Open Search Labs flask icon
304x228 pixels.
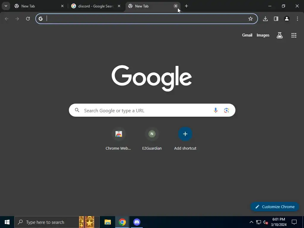[280, 35]
